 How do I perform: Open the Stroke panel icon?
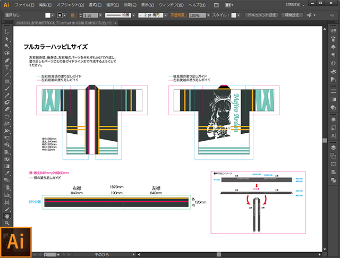pyautogui.click(x=332, y=91)
